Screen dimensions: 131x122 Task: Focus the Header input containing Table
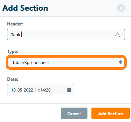click(x=66, y=35)
